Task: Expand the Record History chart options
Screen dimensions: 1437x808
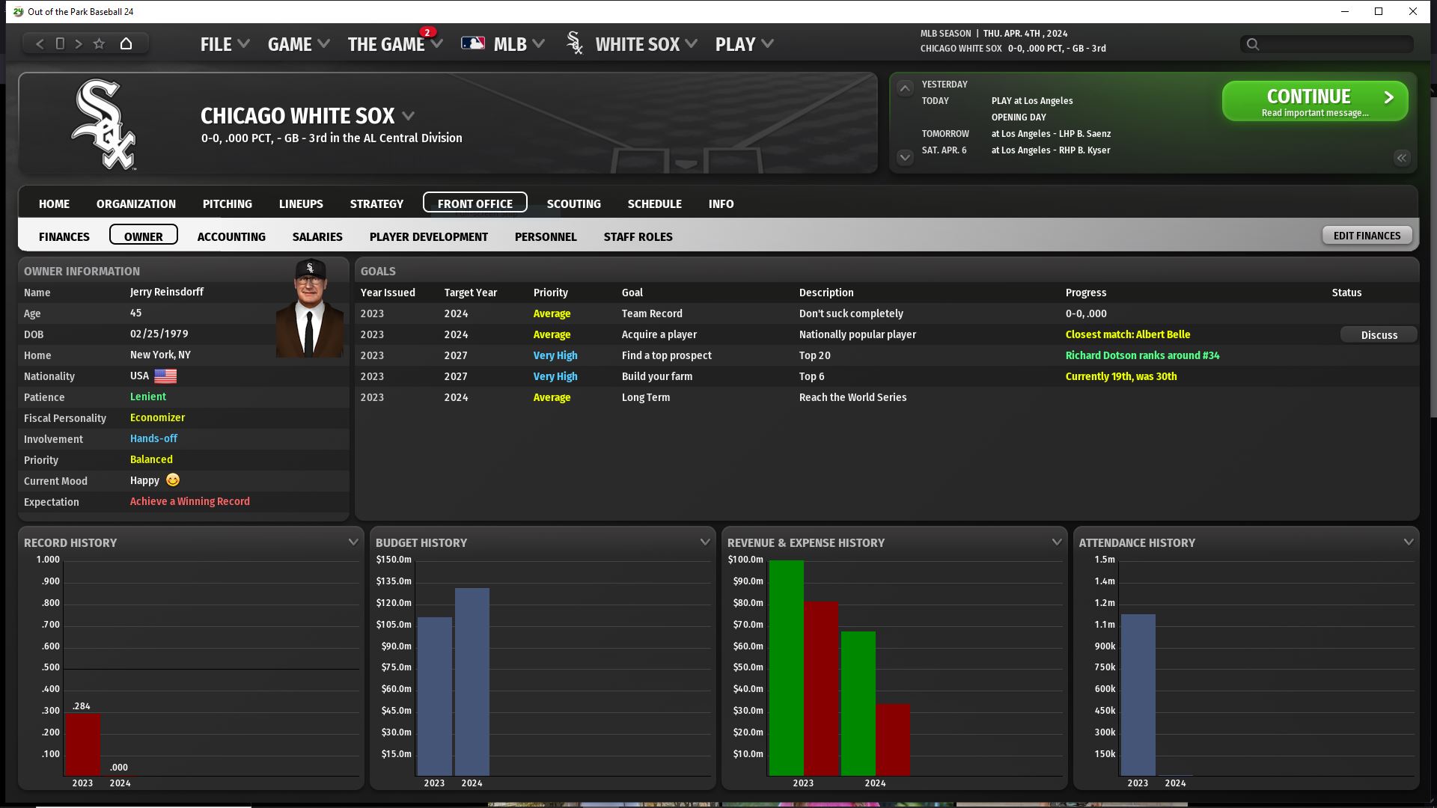Action: (x=353, y=542)
